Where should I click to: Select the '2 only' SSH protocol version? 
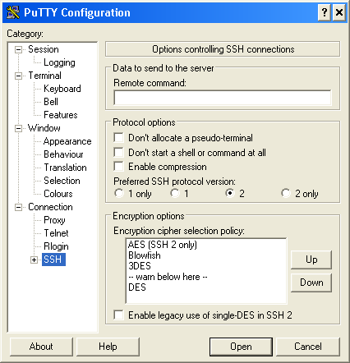coord(286,193)
